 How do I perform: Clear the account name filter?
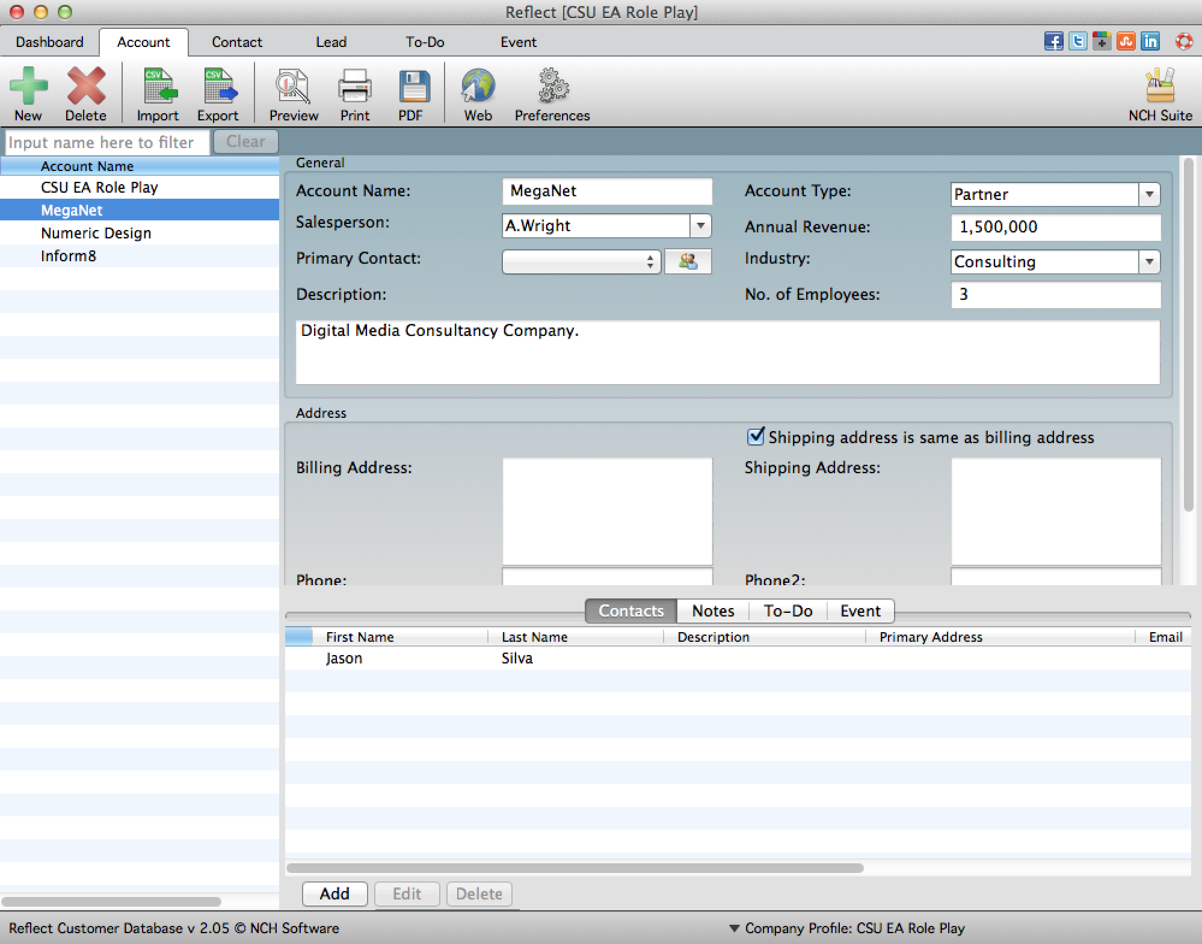245,141
